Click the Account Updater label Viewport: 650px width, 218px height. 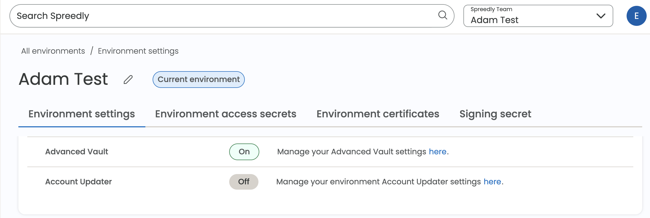click(79, 182)
